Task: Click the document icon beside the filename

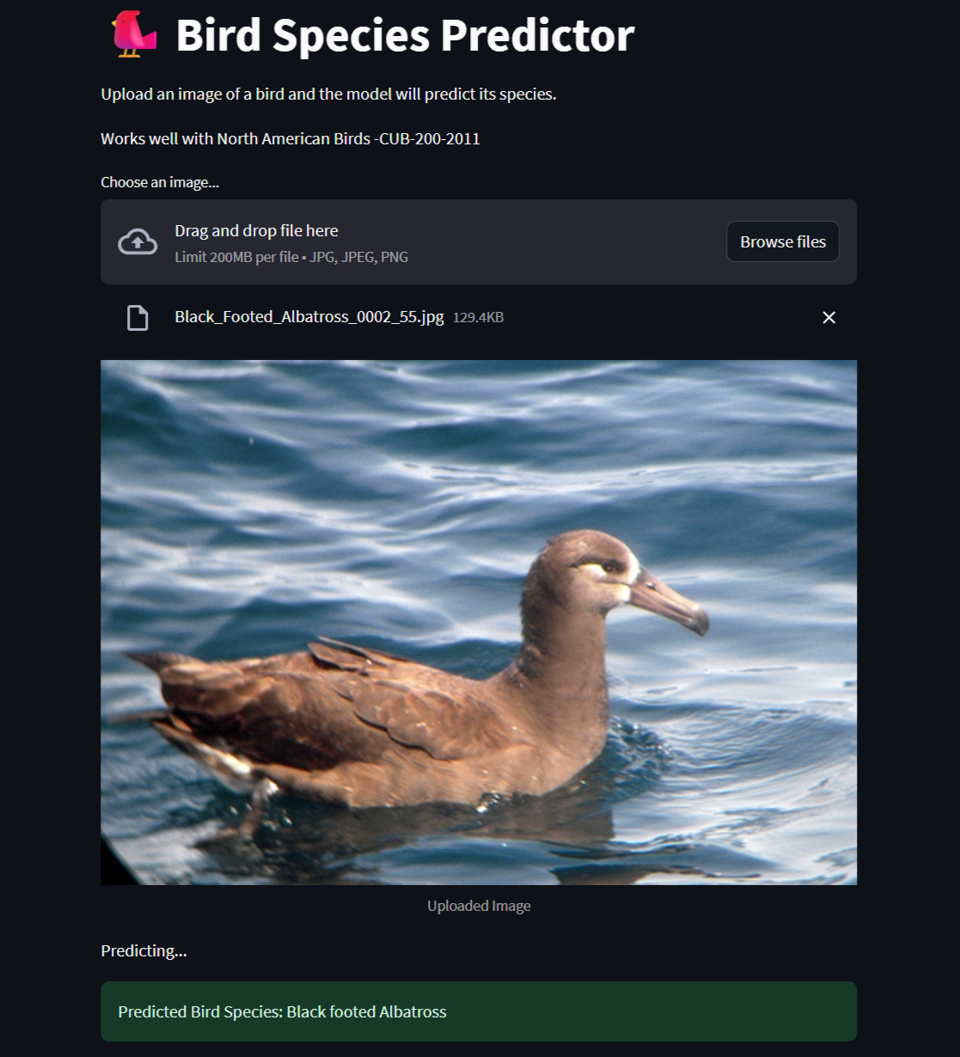Action: point(138,318)
